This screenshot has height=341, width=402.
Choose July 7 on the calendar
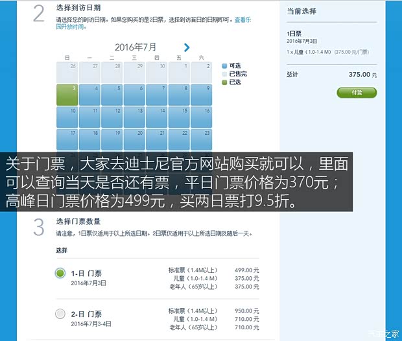pos(157,95)
